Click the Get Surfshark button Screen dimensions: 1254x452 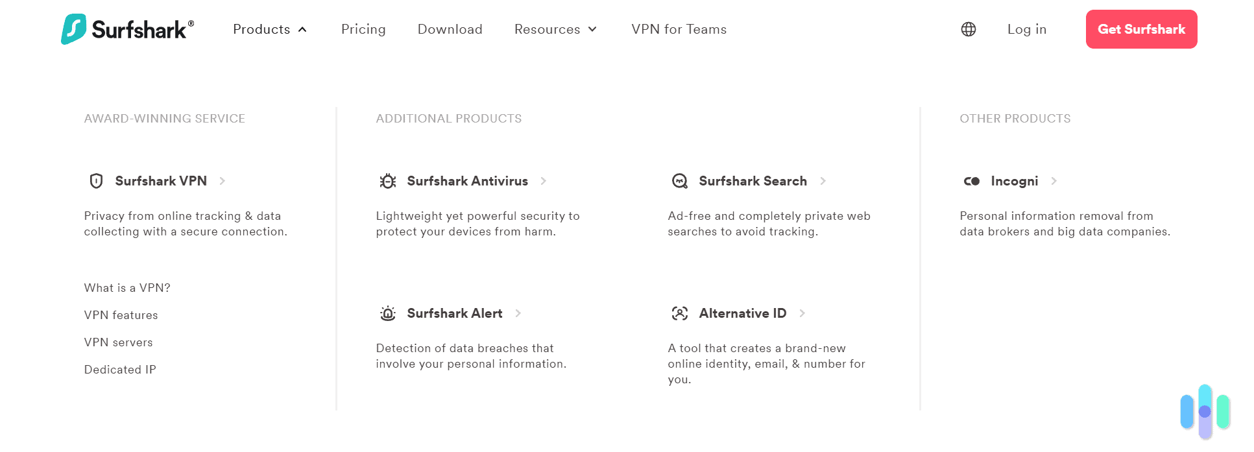coord(1140,29)
